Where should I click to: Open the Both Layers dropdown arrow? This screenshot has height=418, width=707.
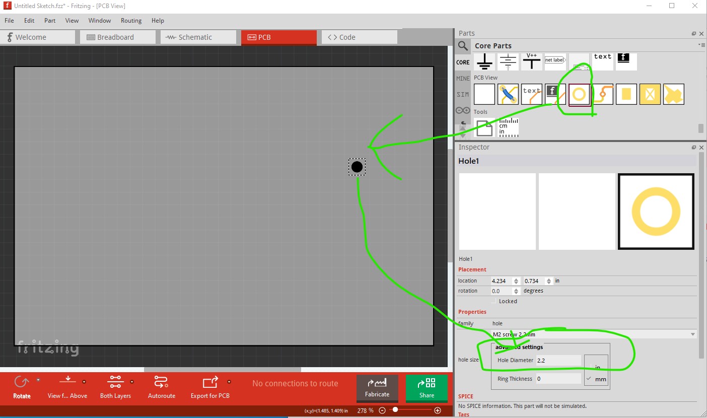tap(132, 382)
